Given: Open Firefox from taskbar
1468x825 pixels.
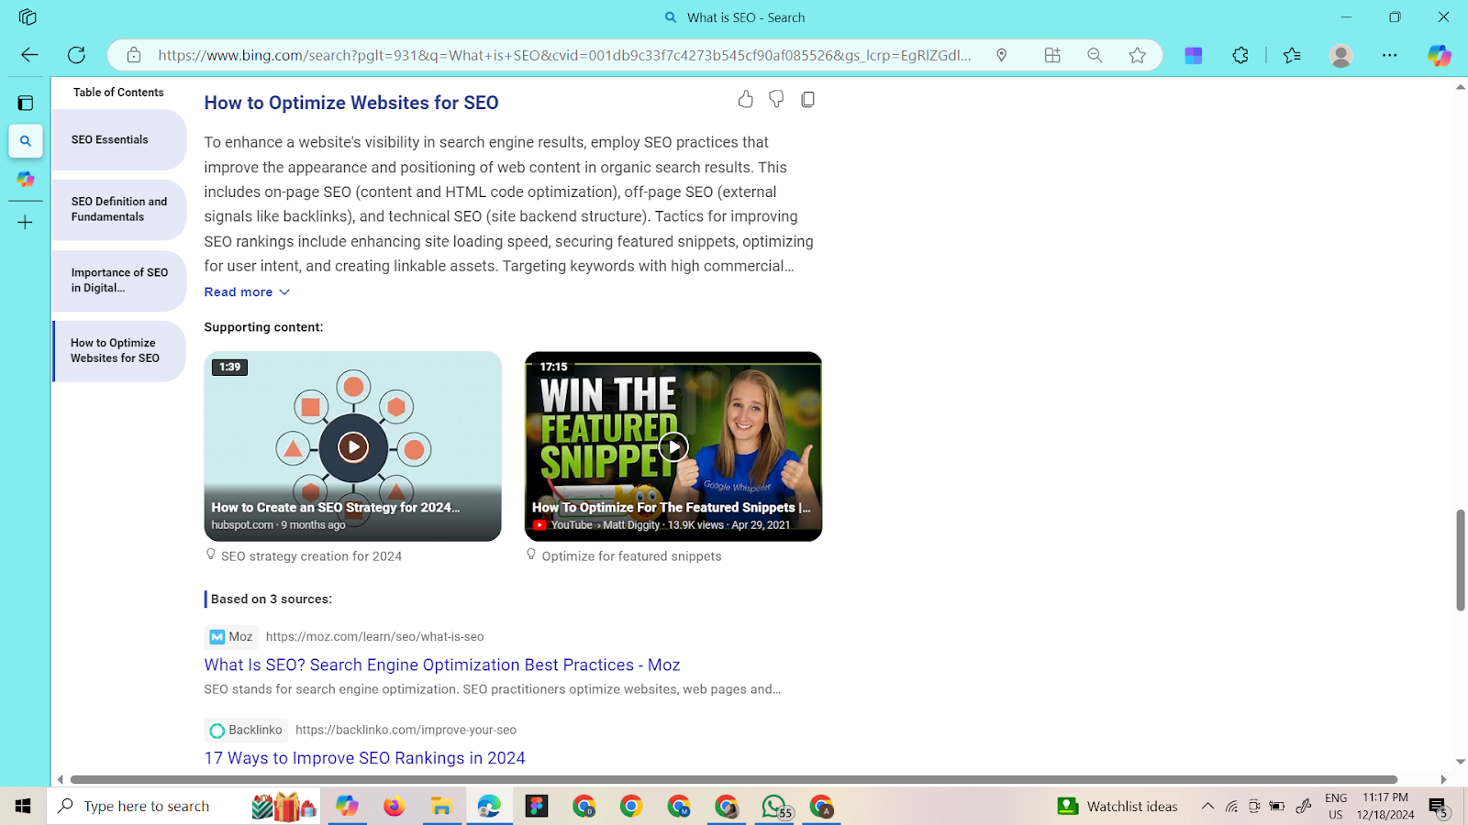Looking at the screenshot, I should tap(394, 806).
